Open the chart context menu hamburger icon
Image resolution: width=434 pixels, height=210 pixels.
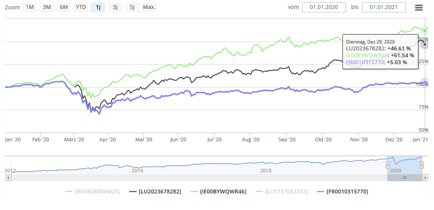pos(419,8)
